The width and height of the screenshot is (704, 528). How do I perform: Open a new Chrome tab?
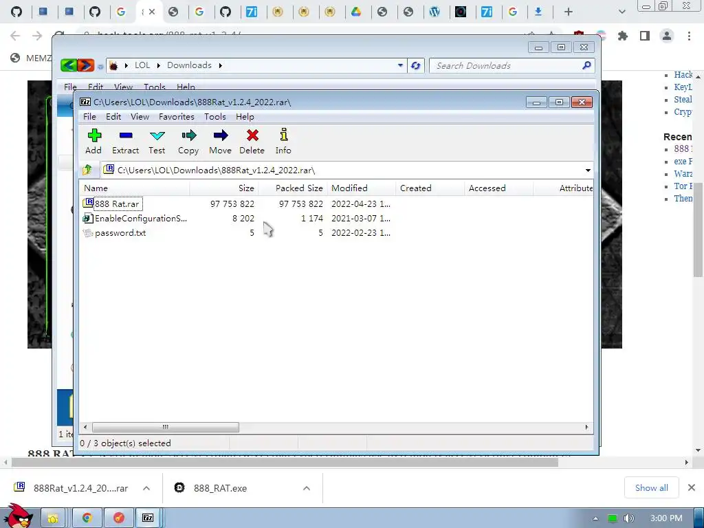pyautogui.click(x=569, y=12)
